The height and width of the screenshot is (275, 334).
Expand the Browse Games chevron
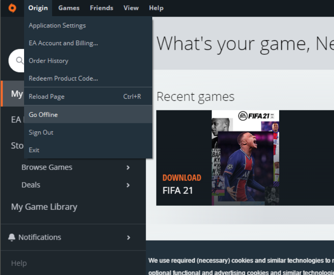[128, 168]
